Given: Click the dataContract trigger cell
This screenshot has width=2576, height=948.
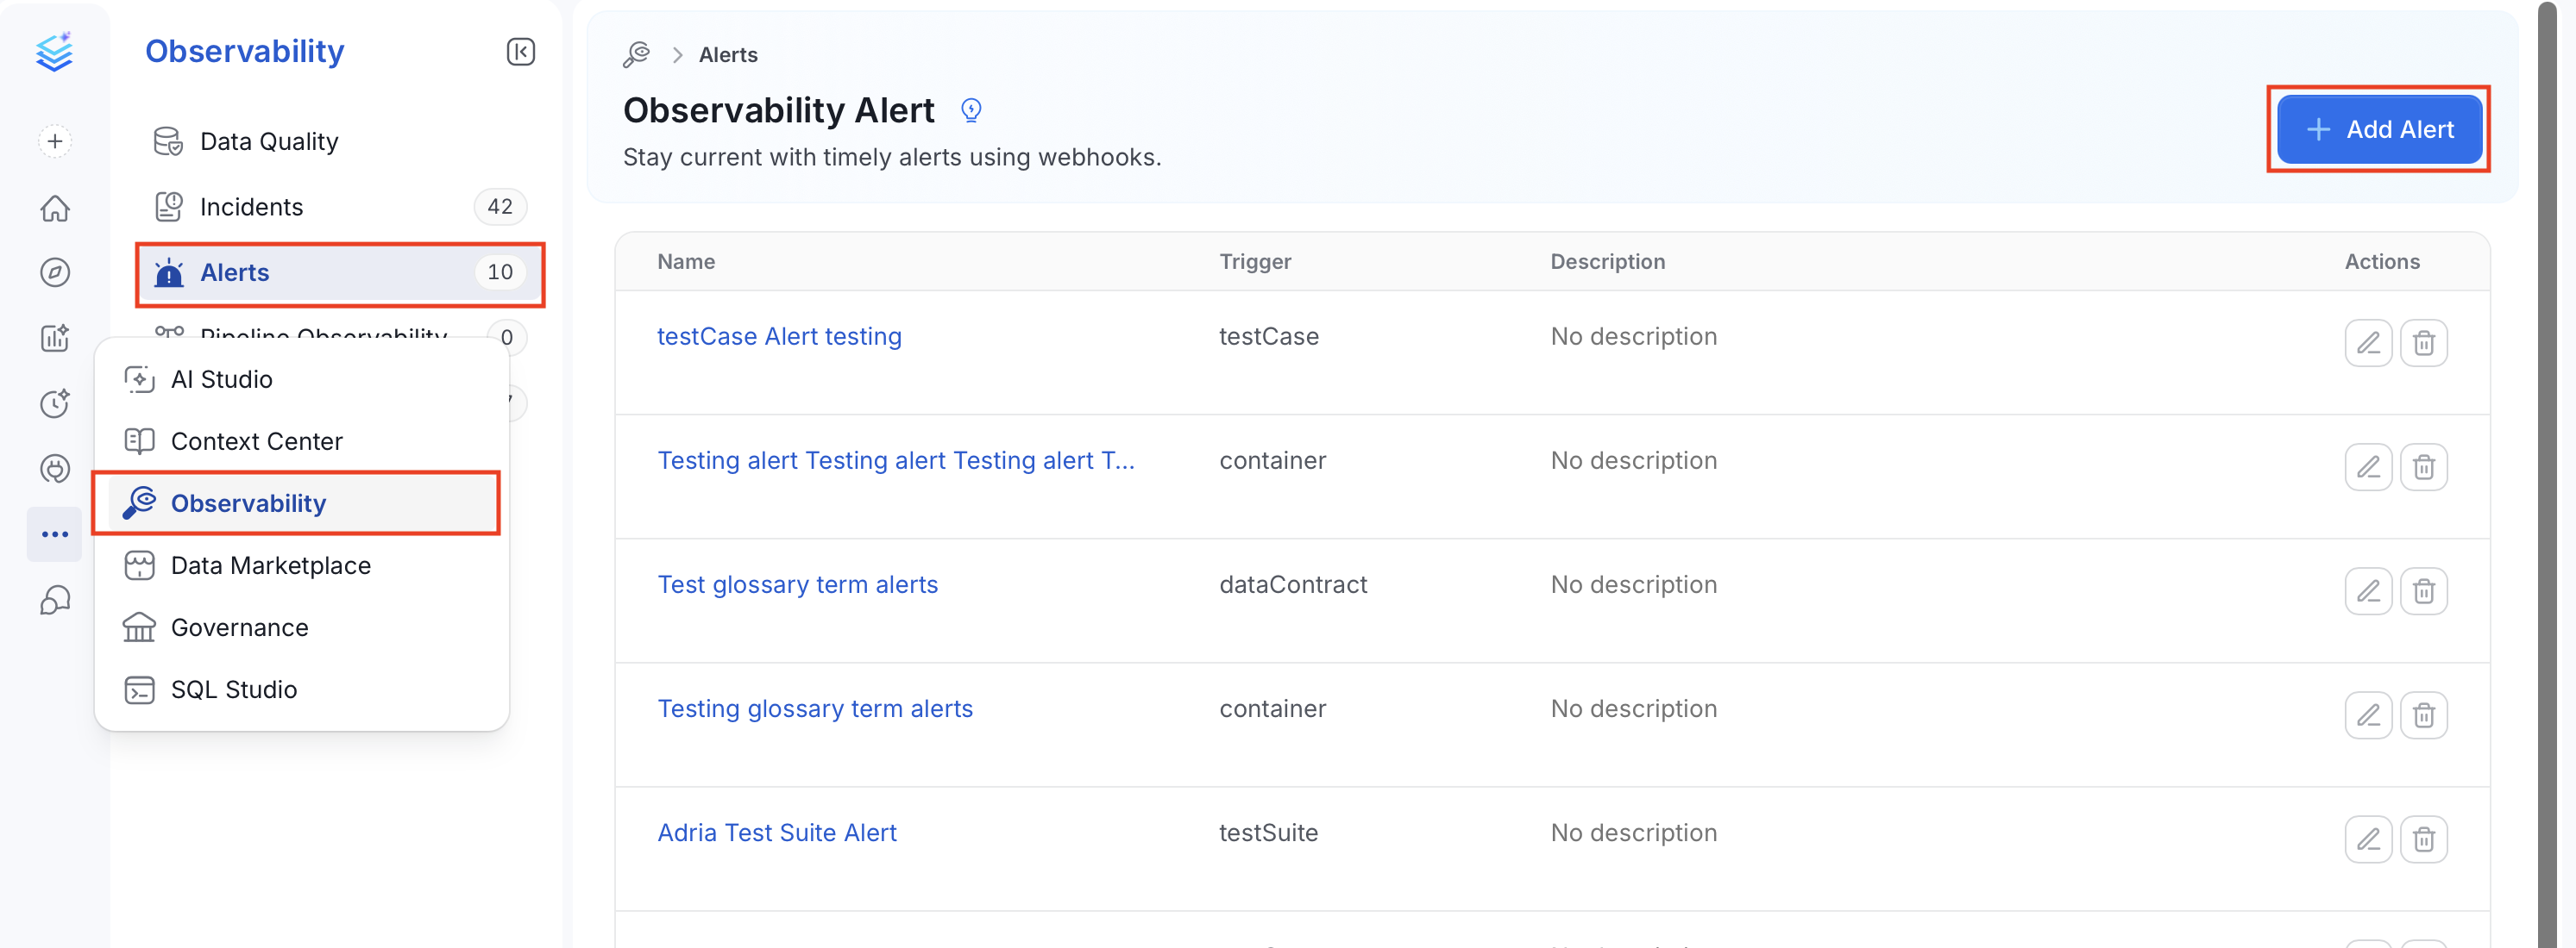Looking at the screenshot, I should pyautogui.click(x=1293, y=584).
